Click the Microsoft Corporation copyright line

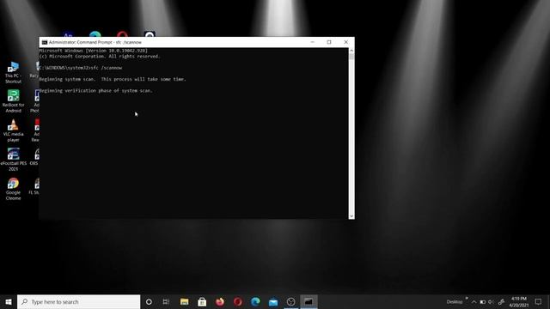click(100, 57)
